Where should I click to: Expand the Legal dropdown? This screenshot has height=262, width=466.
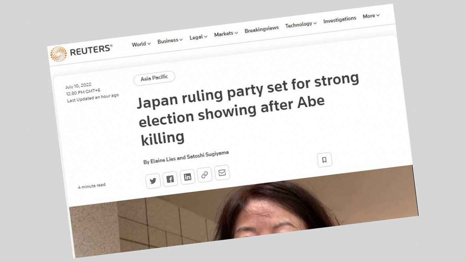(x=198, y=37)
